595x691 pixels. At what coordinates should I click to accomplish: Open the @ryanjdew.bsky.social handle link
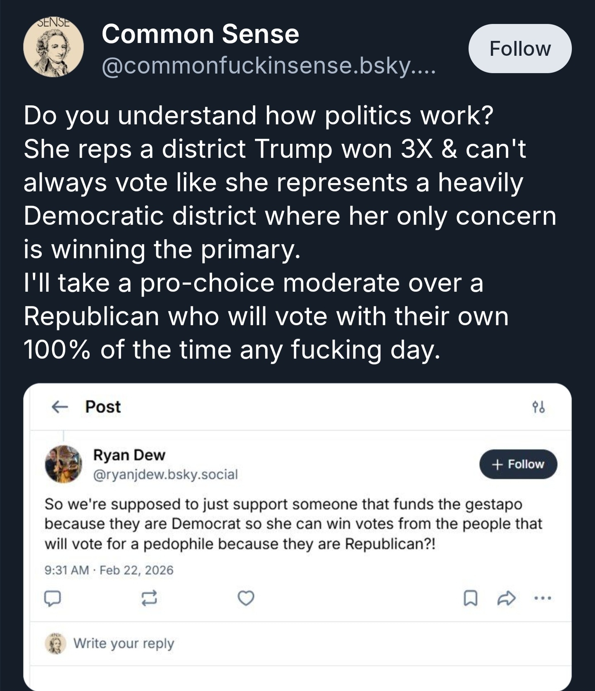pyautogui.click(x=166, y=474)
